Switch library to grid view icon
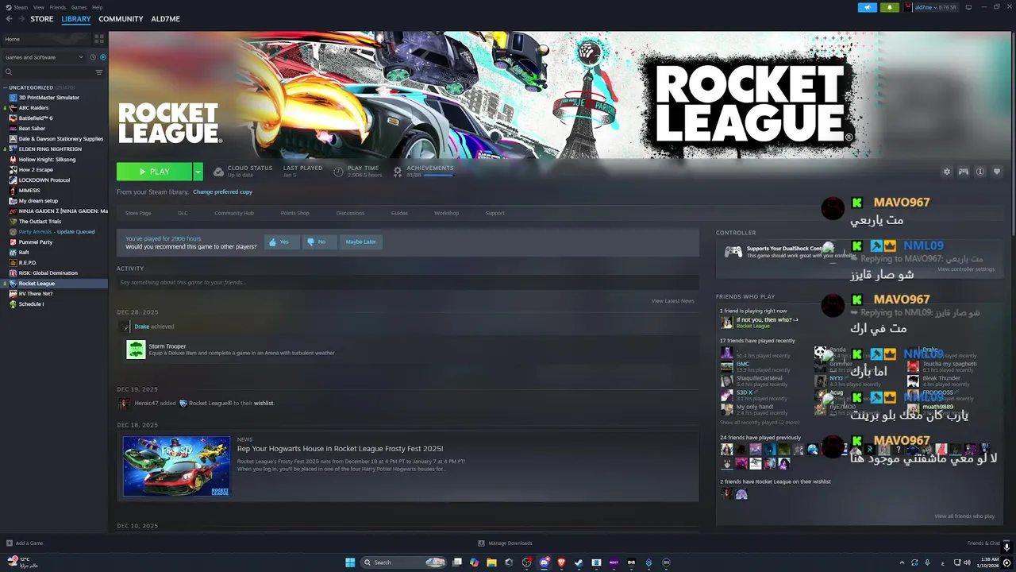1016x572 pixels. coord(99,38)
